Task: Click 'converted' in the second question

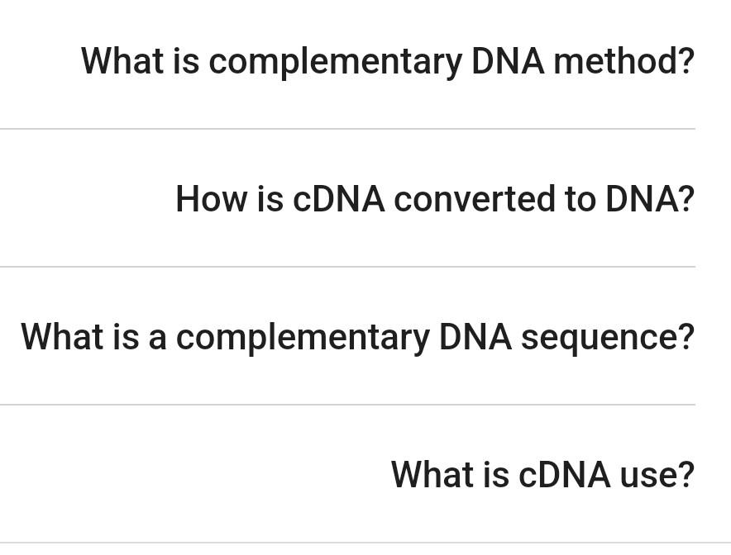Action: click(475, 199)
